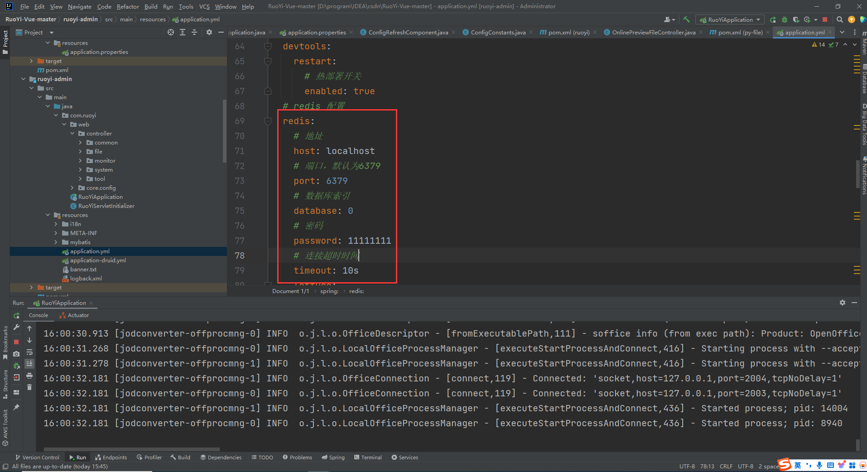Open the File menu
867x472 pixels.
24,6
